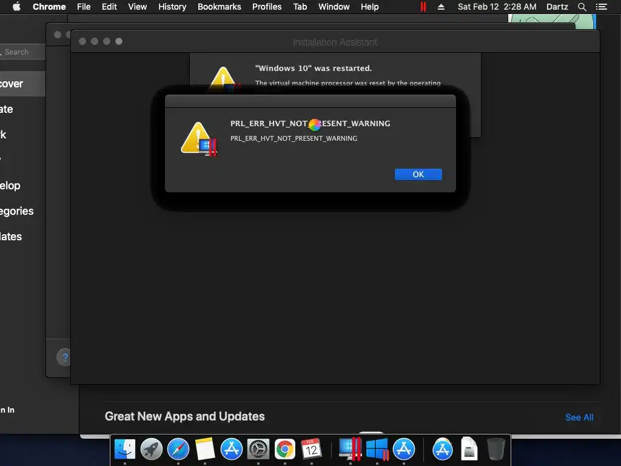Viewport: 621px width, 466px height.
Task: Click the bold PRL_ERR_HVT_NOT_PRESENT_WARNING title
Action: (310, 123)
